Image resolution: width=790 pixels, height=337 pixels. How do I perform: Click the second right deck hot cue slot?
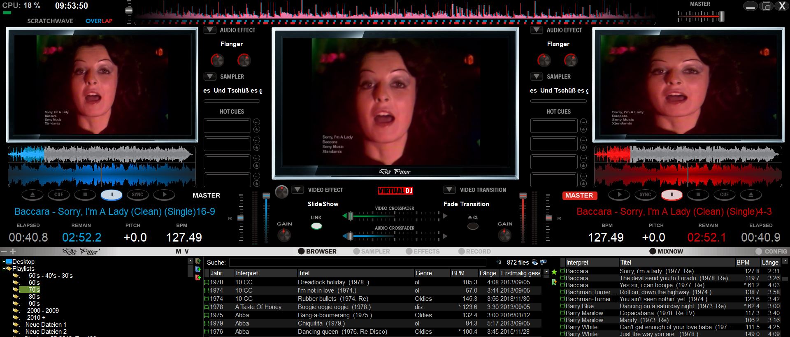click(x=554, y=144)
